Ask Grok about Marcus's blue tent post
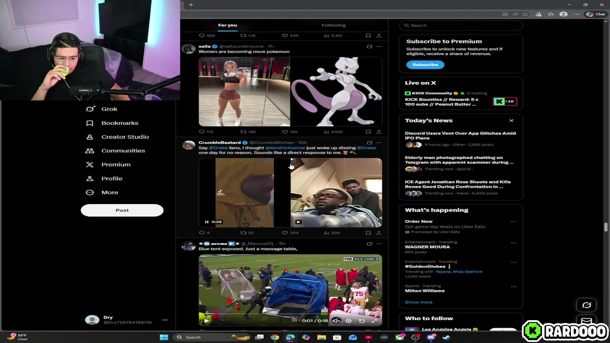This screenshot has height=343, width=610. coord(369,243)
